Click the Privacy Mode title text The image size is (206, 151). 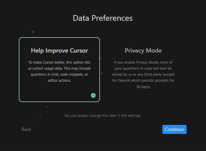point(143,51)
